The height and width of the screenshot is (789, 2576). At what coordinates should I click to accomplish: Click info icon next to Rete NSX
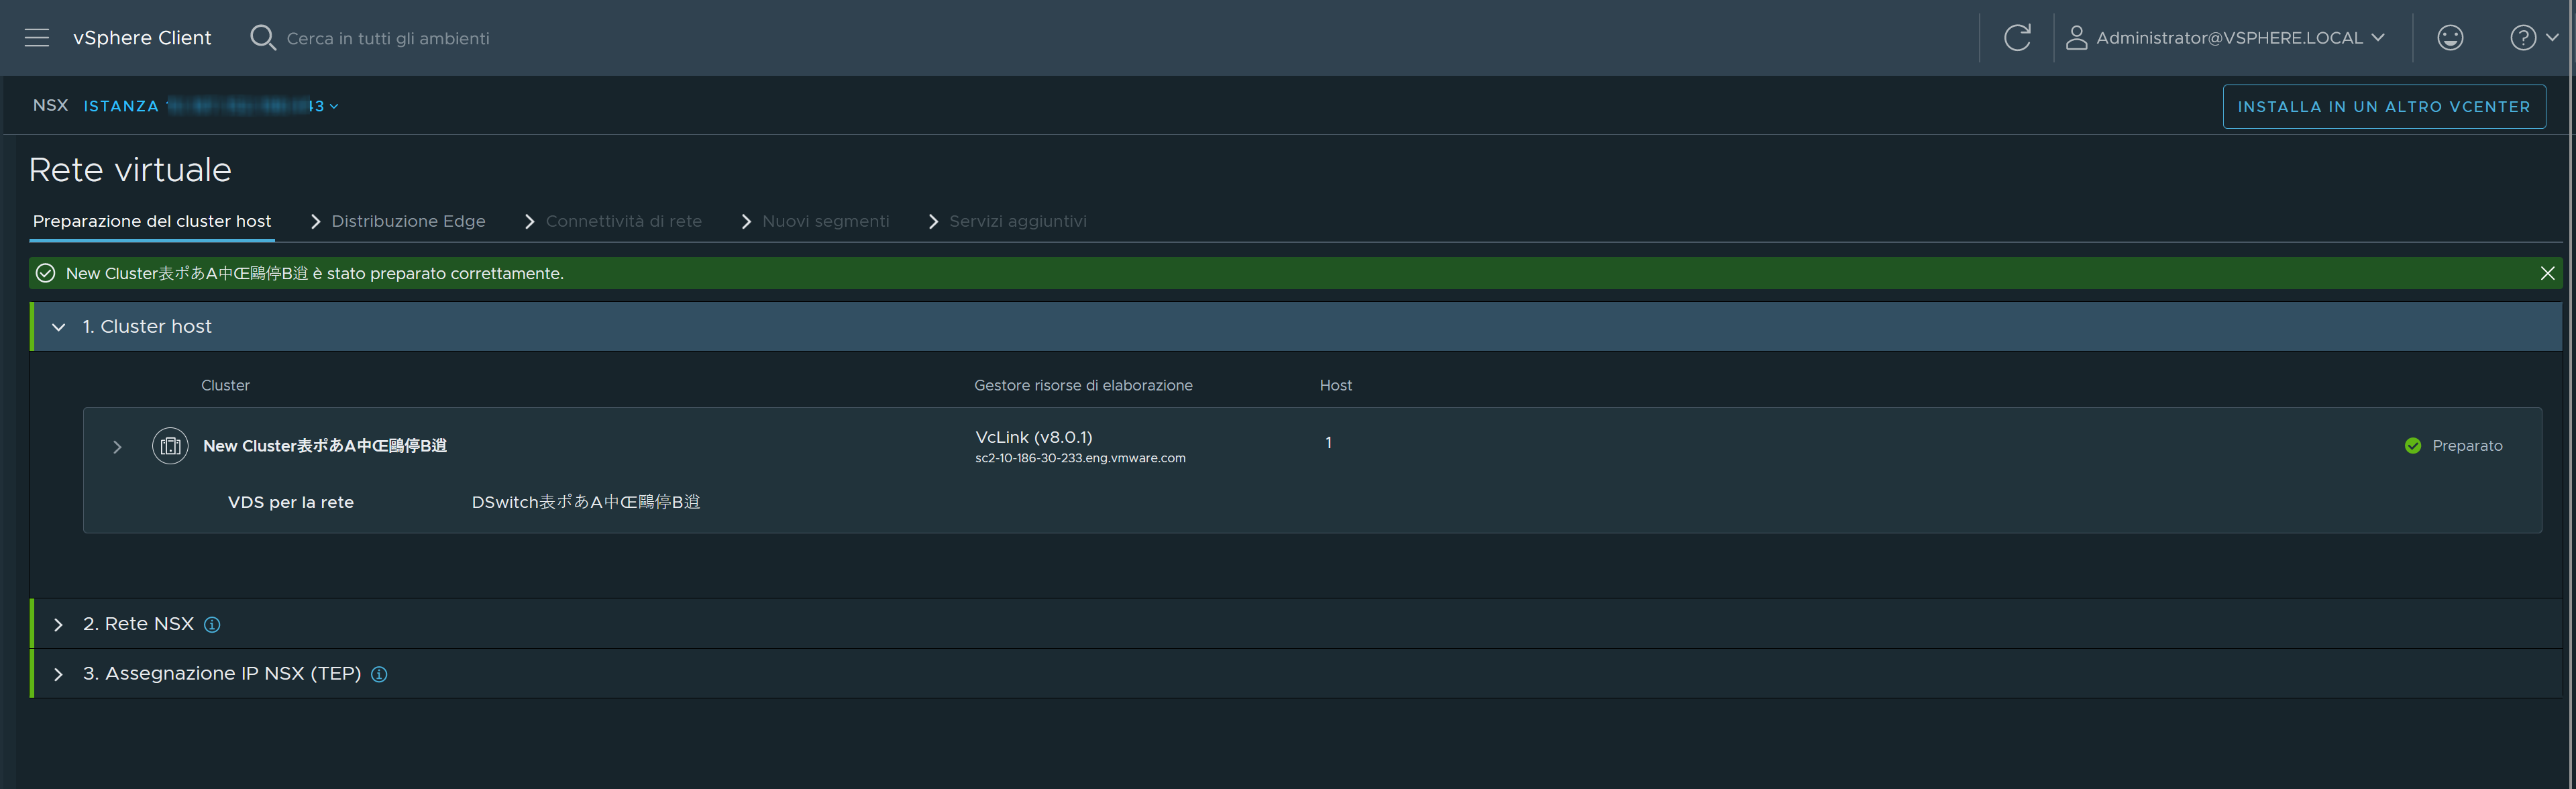point(212,625)
